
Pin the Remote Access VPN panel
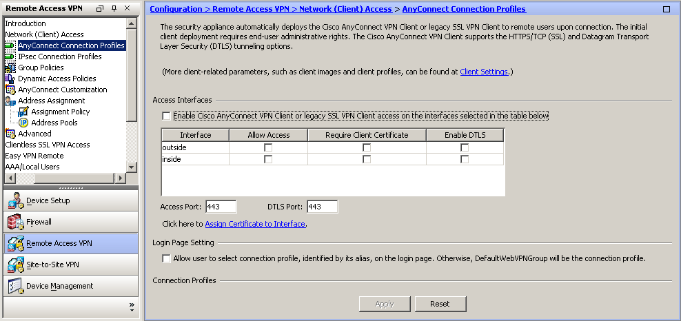pyautogui.click(x=114, y=8)
